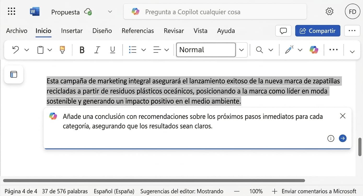The width and height of the screenshot is (363, 196).
Task: Switch to the Revisar tab
Action: [x=174, y=31]
